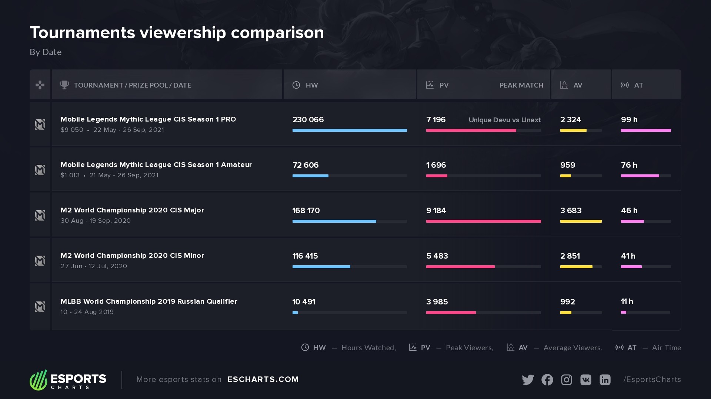Select the Tournament / Prize Pool / Date header
This screenshot has width=711, height=399.
click(132, 85)
